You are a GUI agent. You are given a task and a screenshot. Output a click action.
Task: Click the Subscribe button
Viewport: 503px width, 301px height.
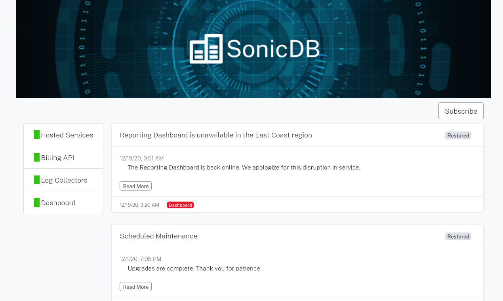(461, 111)
